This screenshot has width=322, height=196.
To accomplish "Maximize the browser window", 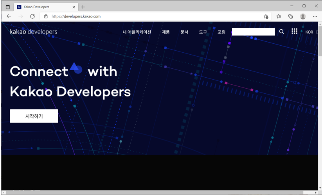I will click(x=304, y=6).
